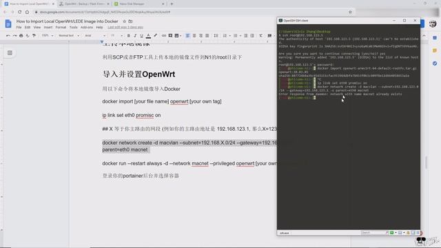Open the Format menu
Viewport: 441px width, 248px height.
point(61,28)
